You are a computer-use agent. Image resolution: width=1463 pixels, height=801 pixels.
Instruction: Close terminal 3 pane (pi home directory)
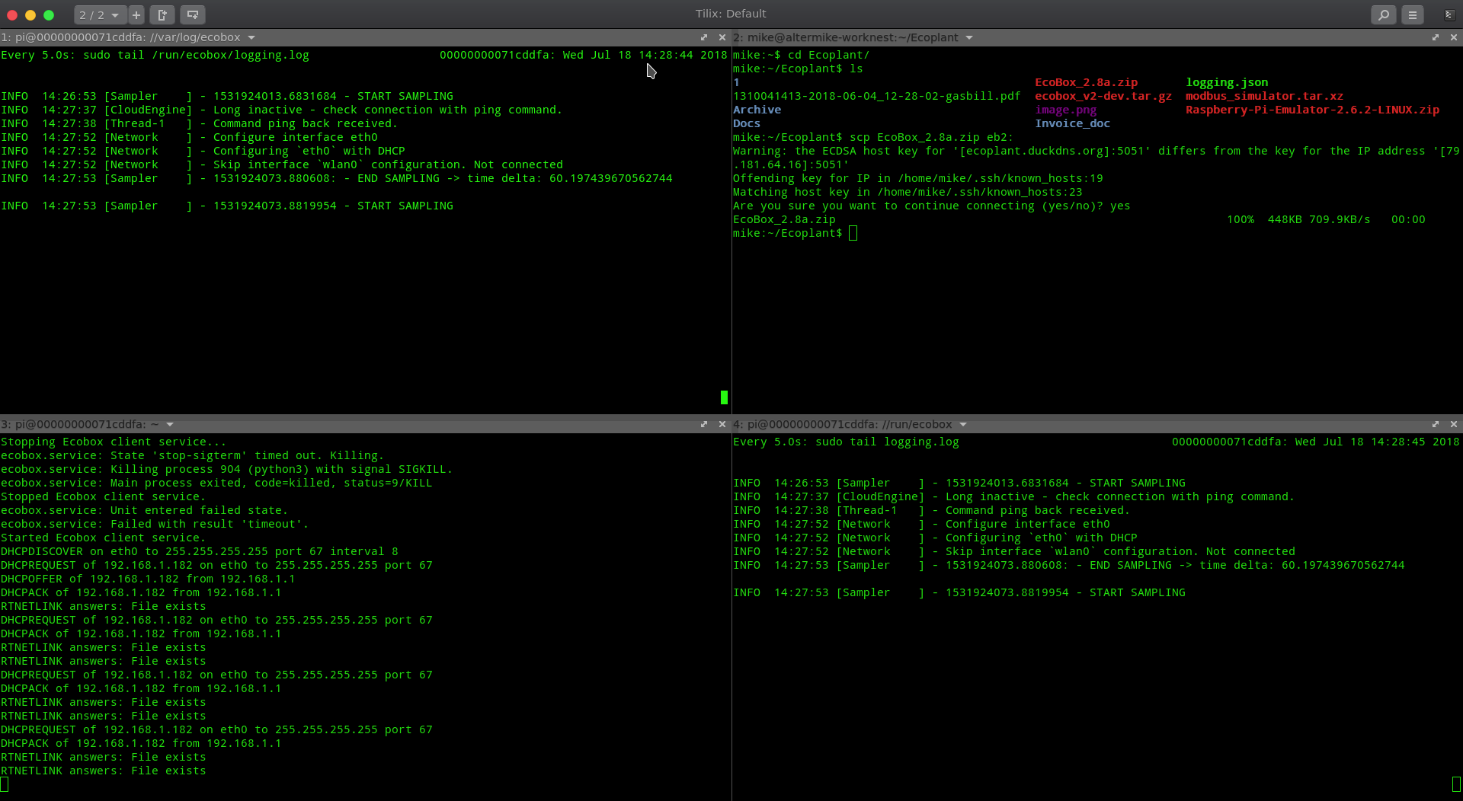[722, 424]
